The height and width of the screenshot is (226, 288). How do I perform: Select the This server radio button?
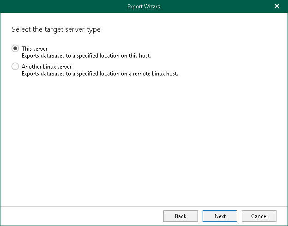pyautogui.click(x=15, y=49)
